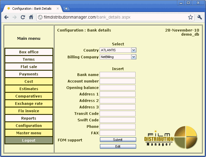Click the Film Distribution Manager logo
This screenshot has height=157, width=206.
[171, 138]
